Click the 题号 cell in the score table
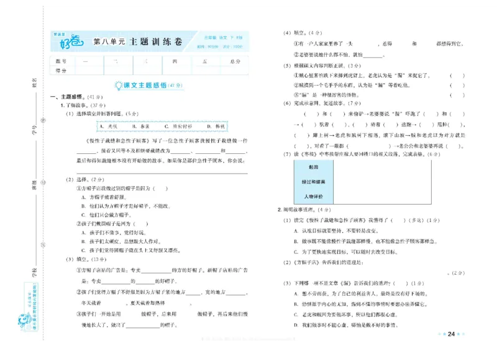This screenshot has width=497, height=351. click(61, 61)
